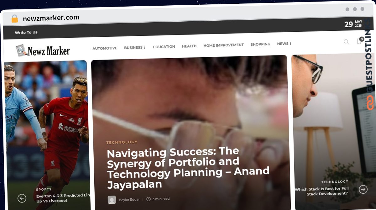Click the Technology tag above headline

click(122, 142)
